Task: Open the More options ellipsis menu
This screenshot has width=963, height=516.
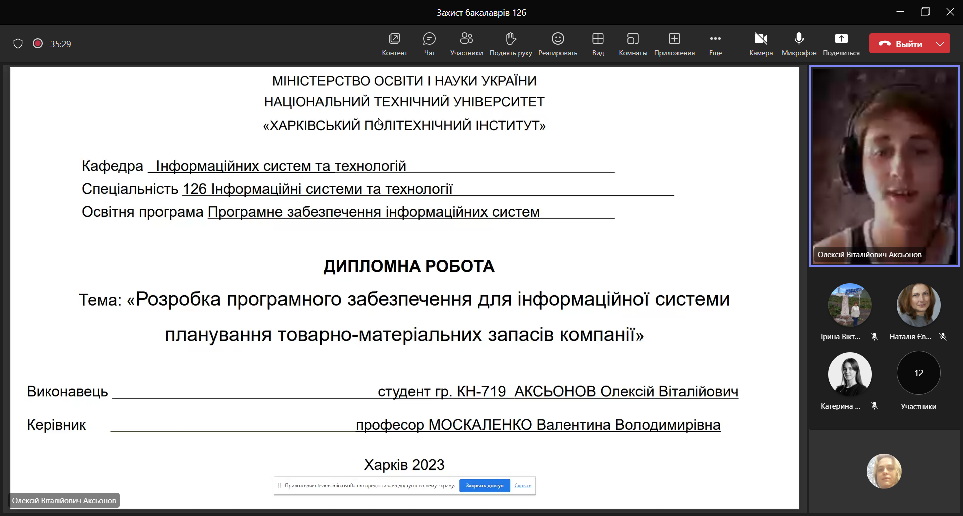Action: coord(715,44)
